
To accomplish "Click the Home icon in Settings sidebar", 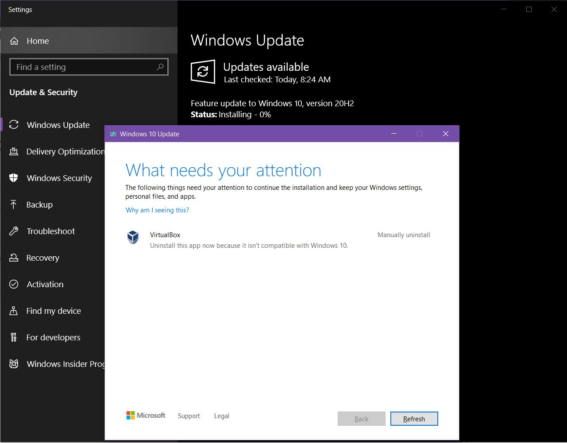I will [x=14, y=41].
